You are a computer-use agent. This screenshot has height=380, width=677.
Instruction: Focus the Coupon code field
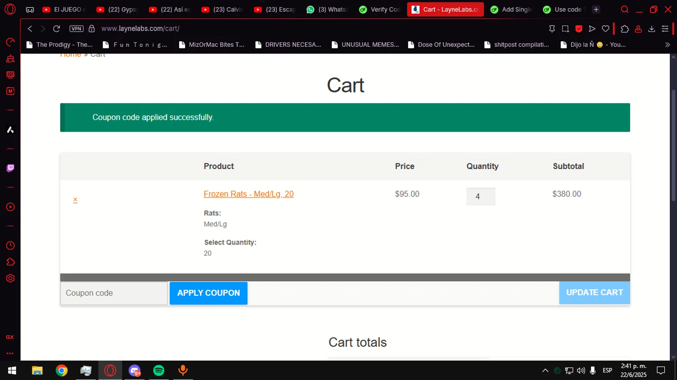(114, 293)
